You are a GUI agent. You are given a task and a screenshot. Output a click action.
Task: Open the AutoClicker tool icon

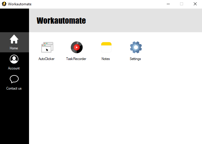[x=47, y=47]
